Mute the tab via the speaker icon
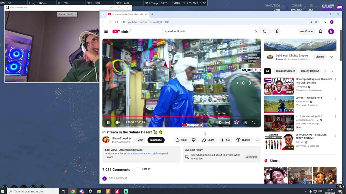The height and width of the screenshot is (194, 346). [141, 14]
